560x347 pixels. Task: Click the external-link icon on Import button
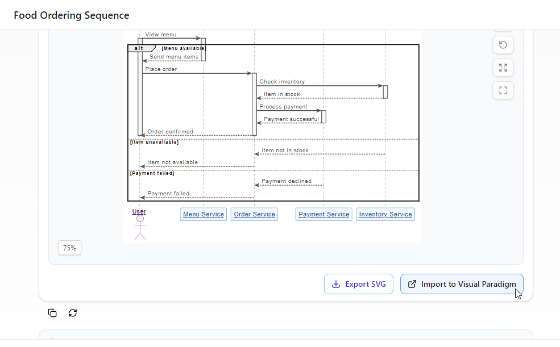[x=411, y=284]
